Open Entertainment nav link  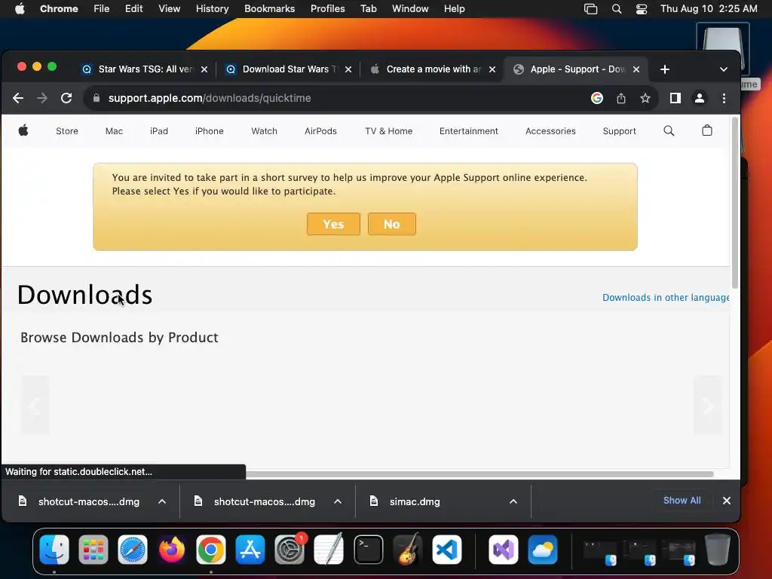tap(469, 131)
